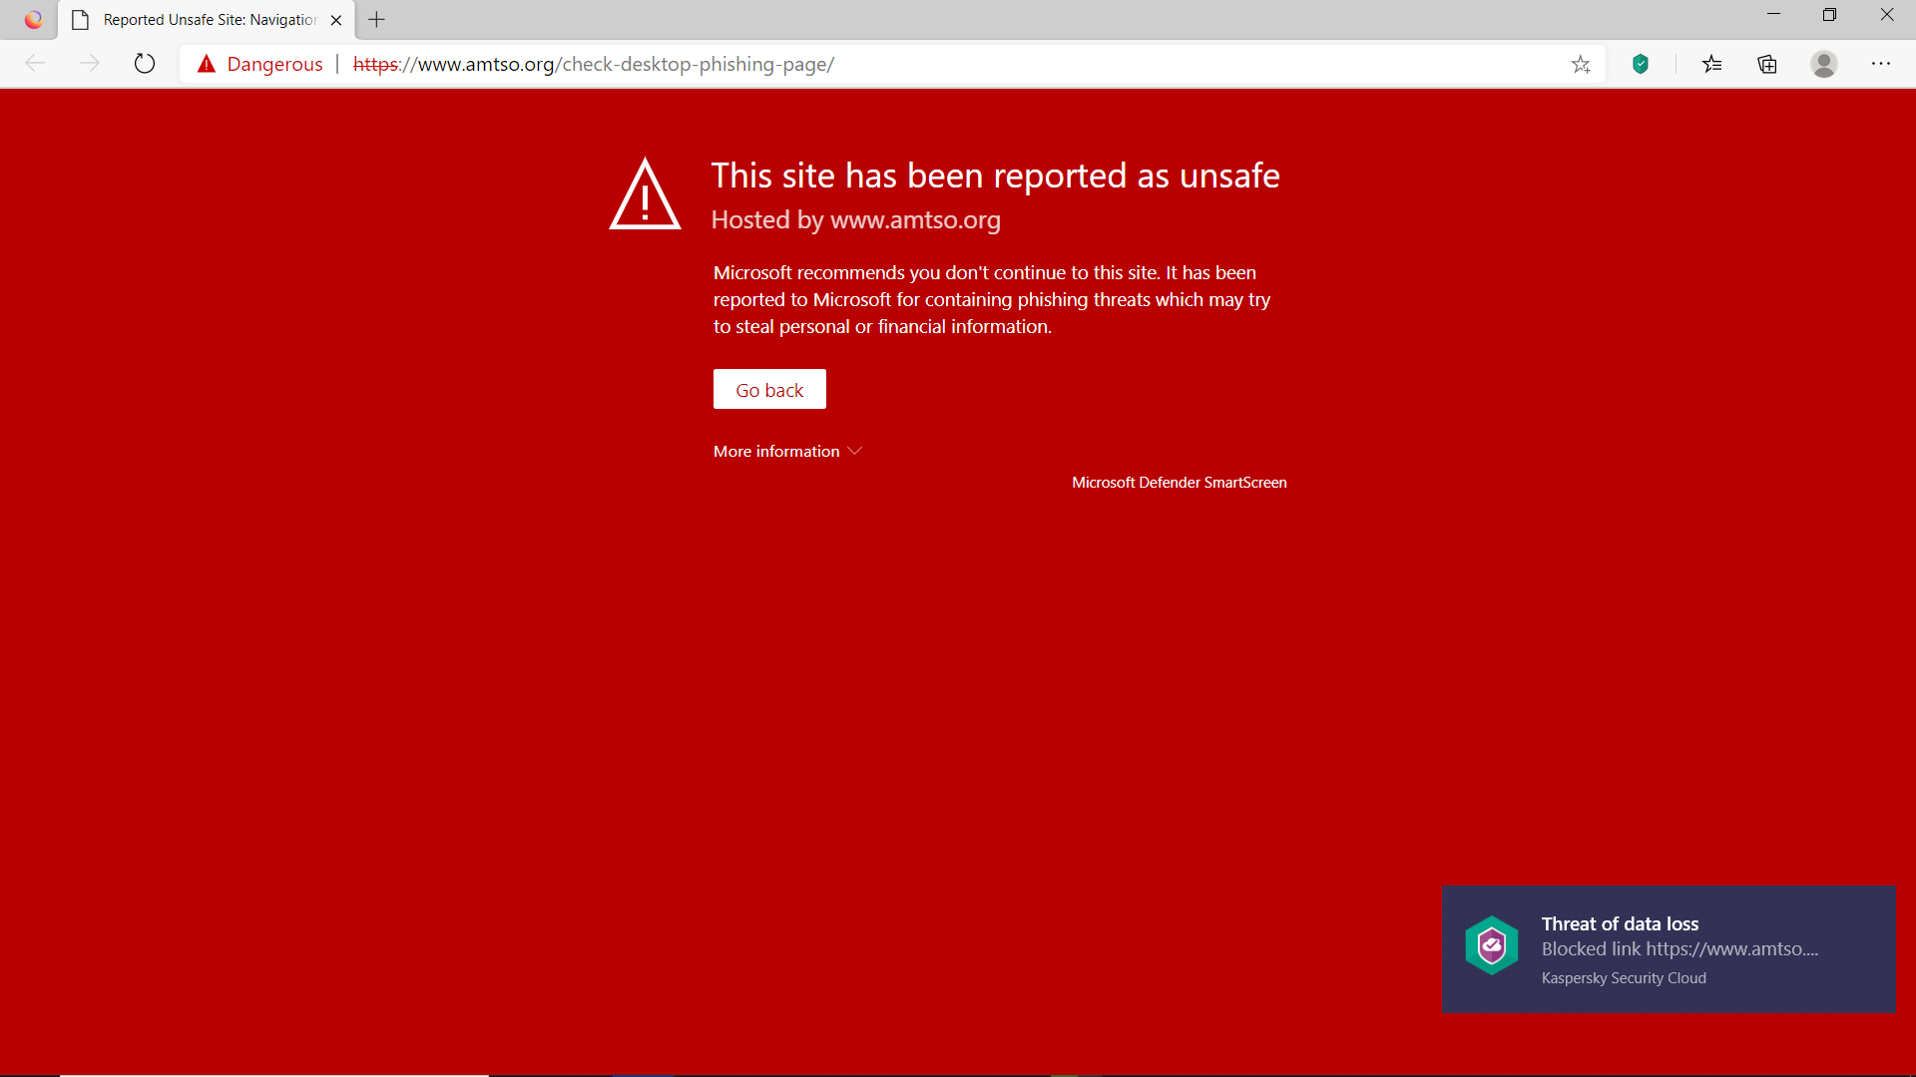Add page to favorites star icon
1916x1077 pixels.
point(1581,64)
